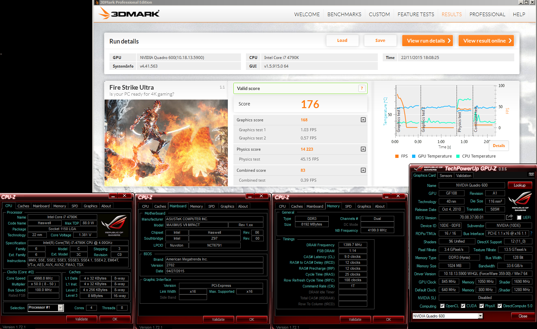Click the Lookup button in GPU-Z

click(x=520, y=185)
